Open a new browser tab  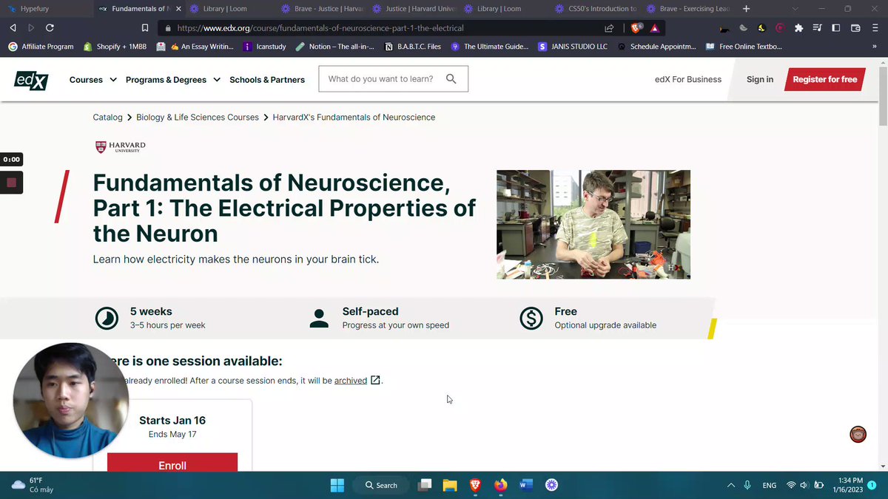(746, 9)
